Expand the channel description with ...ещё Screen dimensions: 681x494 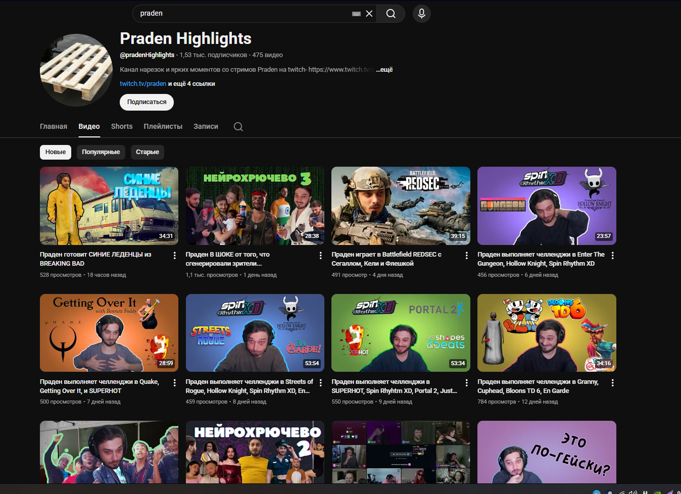(x=384, y=70)
